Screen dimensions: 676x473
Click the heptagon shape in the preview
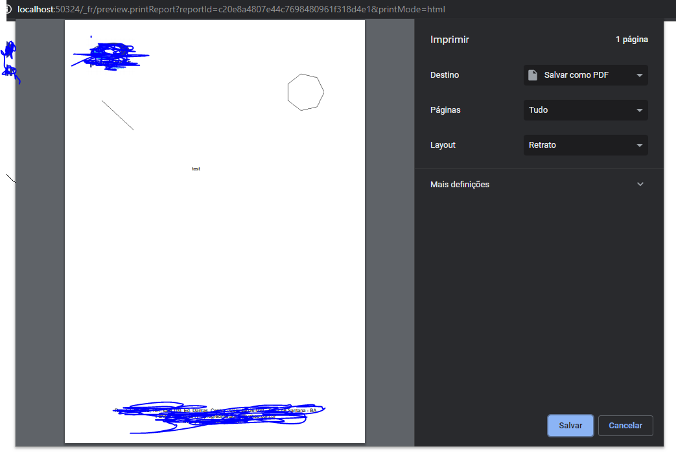tap(306, 92)
